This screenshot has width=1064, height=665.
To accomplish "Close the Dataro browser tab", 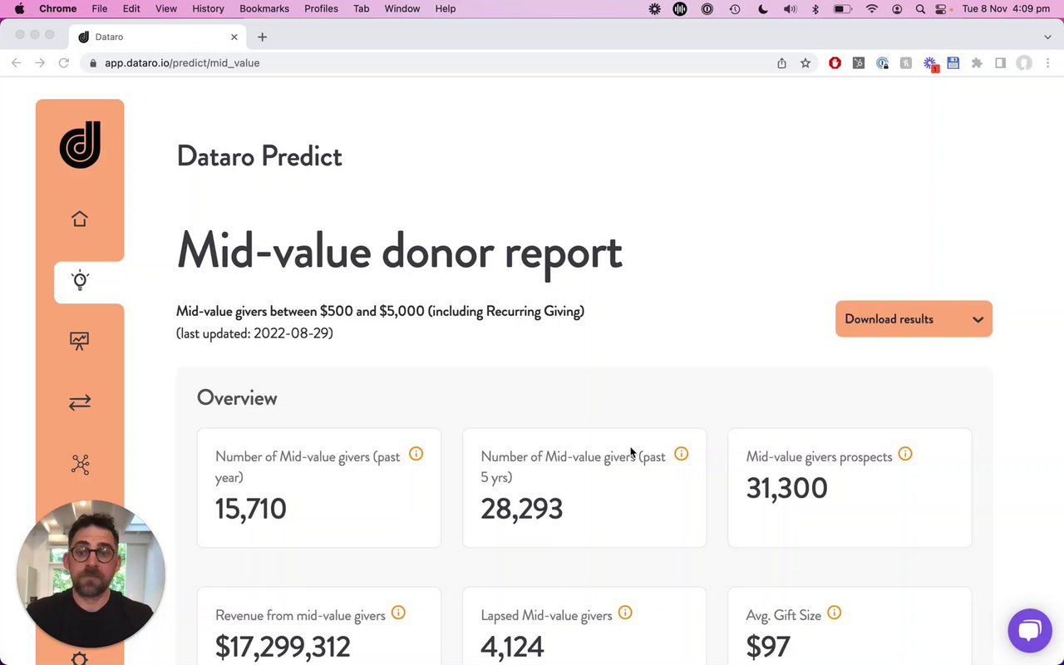I will (234, 37).
